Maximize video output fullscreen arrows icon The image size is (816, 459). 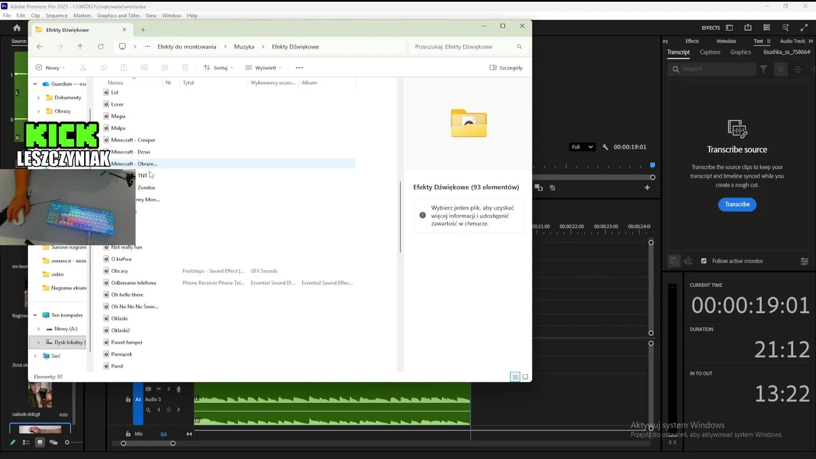(x=803, y=28)
